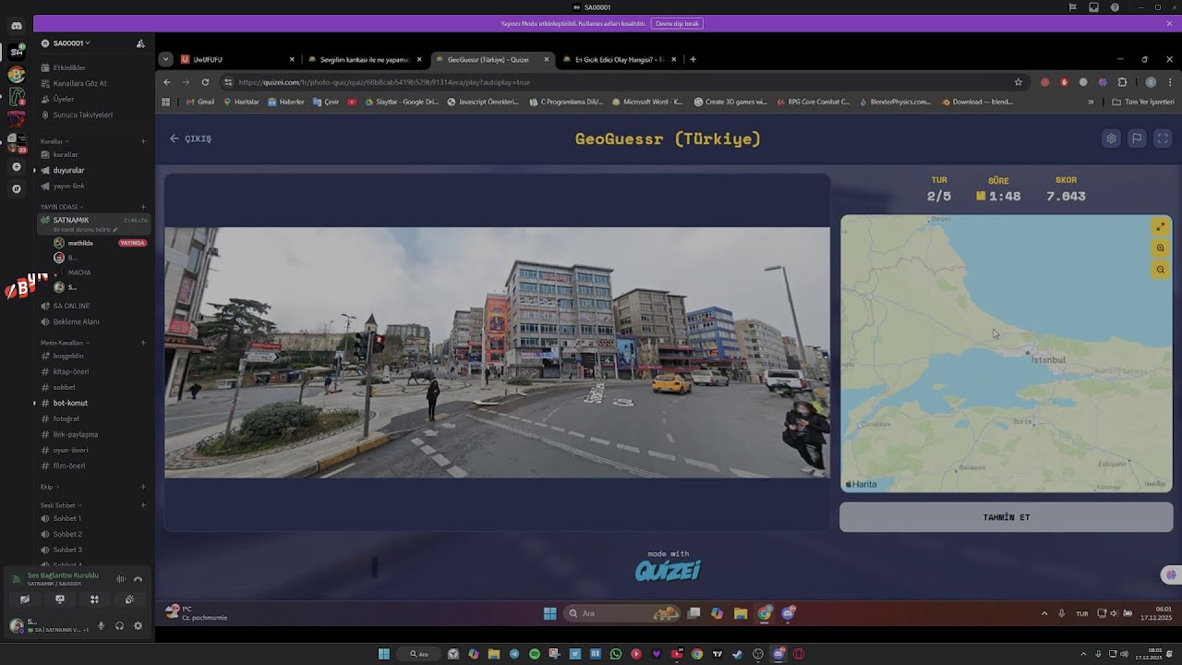Collapse YAYIN ODASI category
The height and width of the screenshot is (665, 1182).
tap(62, 207)
